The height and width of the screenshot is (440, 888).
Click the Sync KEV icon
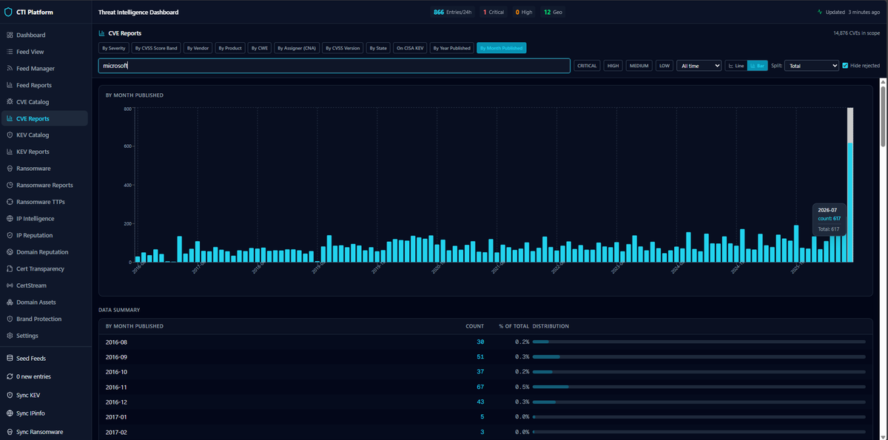click(9, 395)
